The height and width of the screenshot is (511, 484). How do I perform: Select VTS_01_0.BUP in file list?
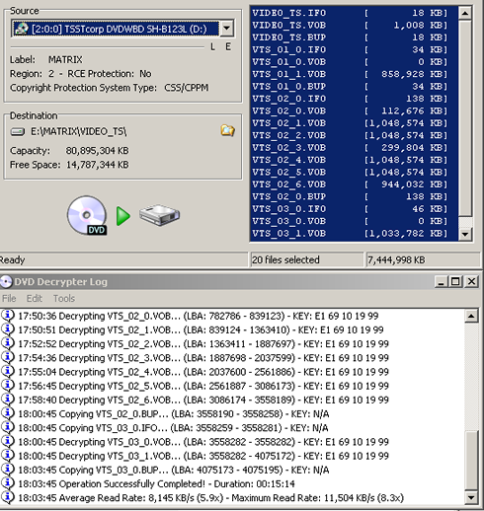354,86
